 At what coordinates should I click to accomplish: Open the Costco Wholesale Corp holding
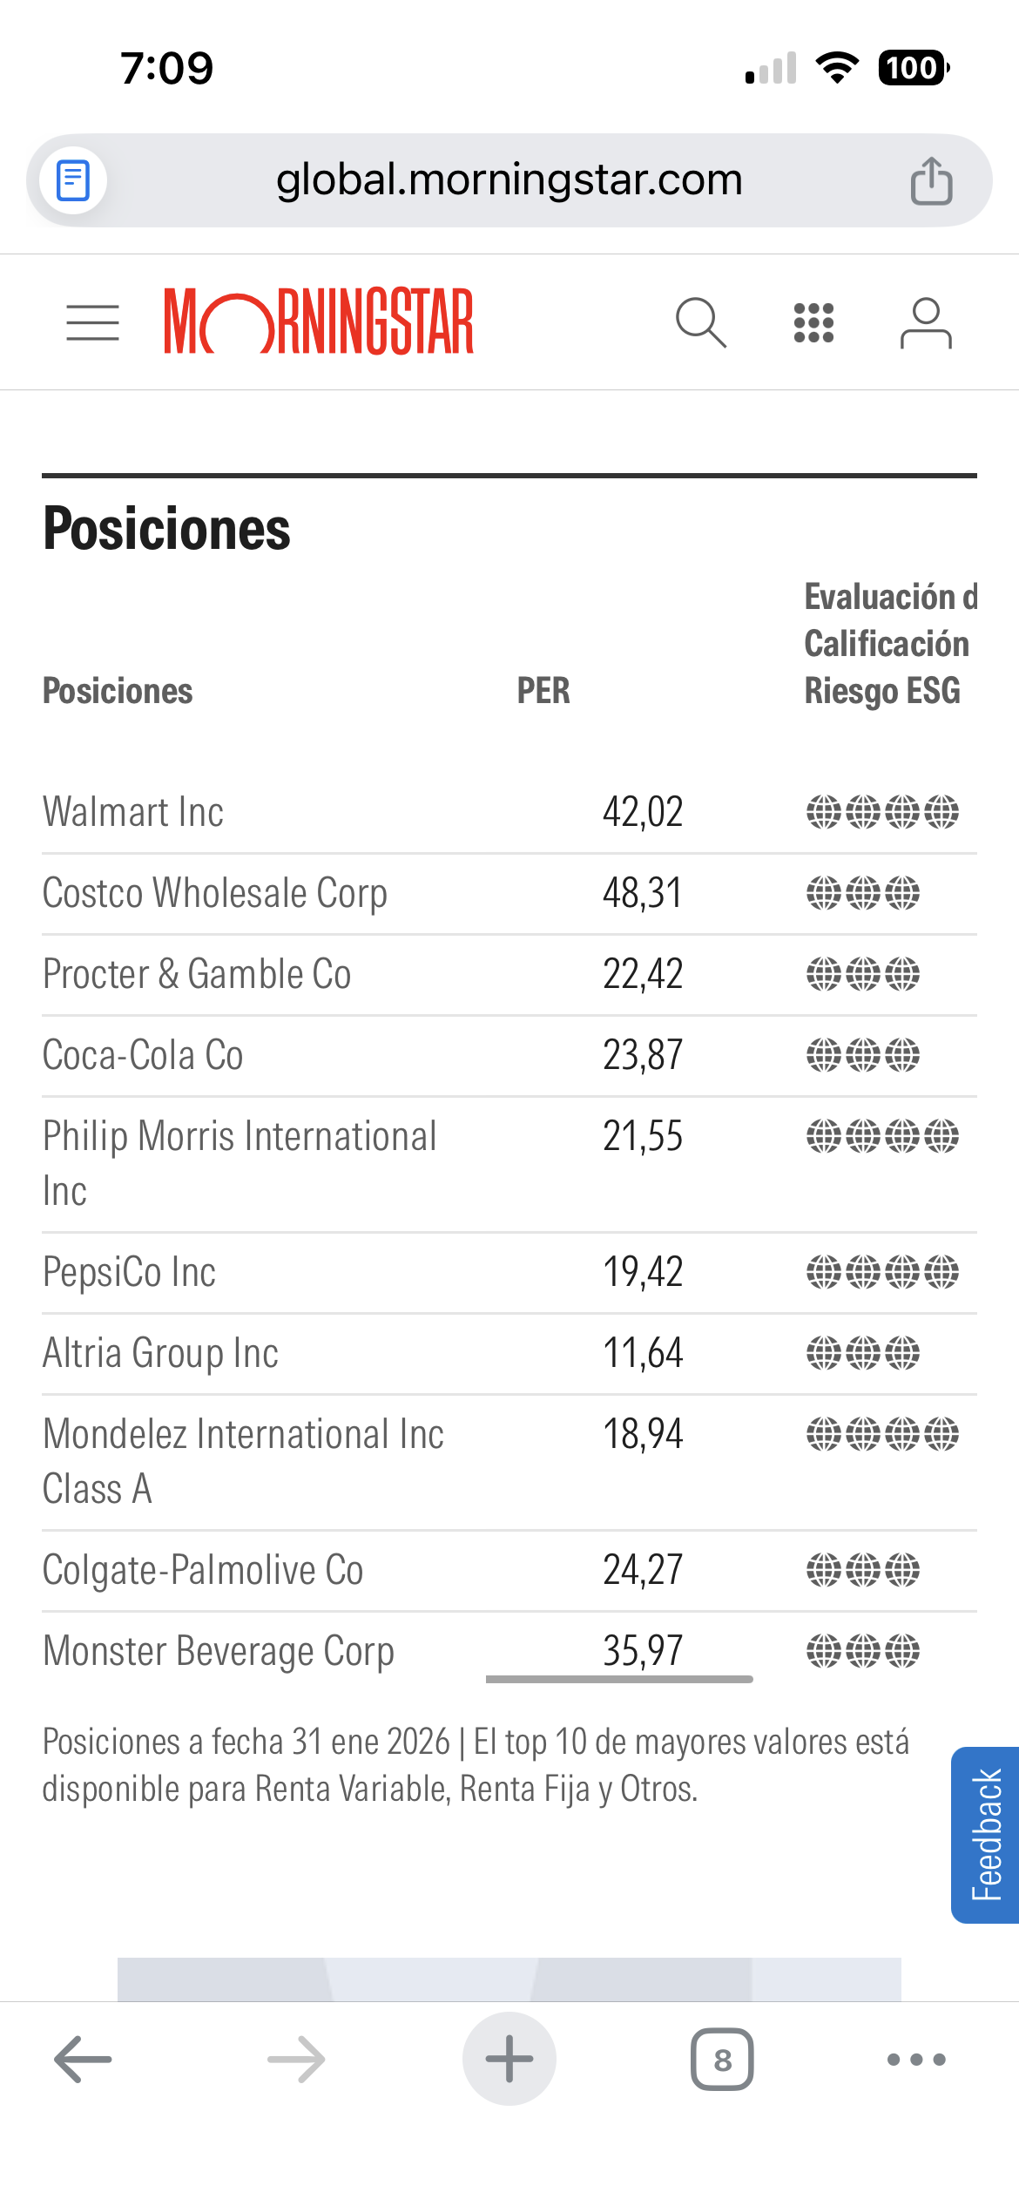point(214,893)
